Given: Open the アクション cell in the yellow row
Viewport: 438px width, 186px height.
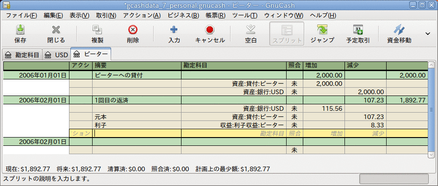Looking at the screenshot, I should pos(81,133).
